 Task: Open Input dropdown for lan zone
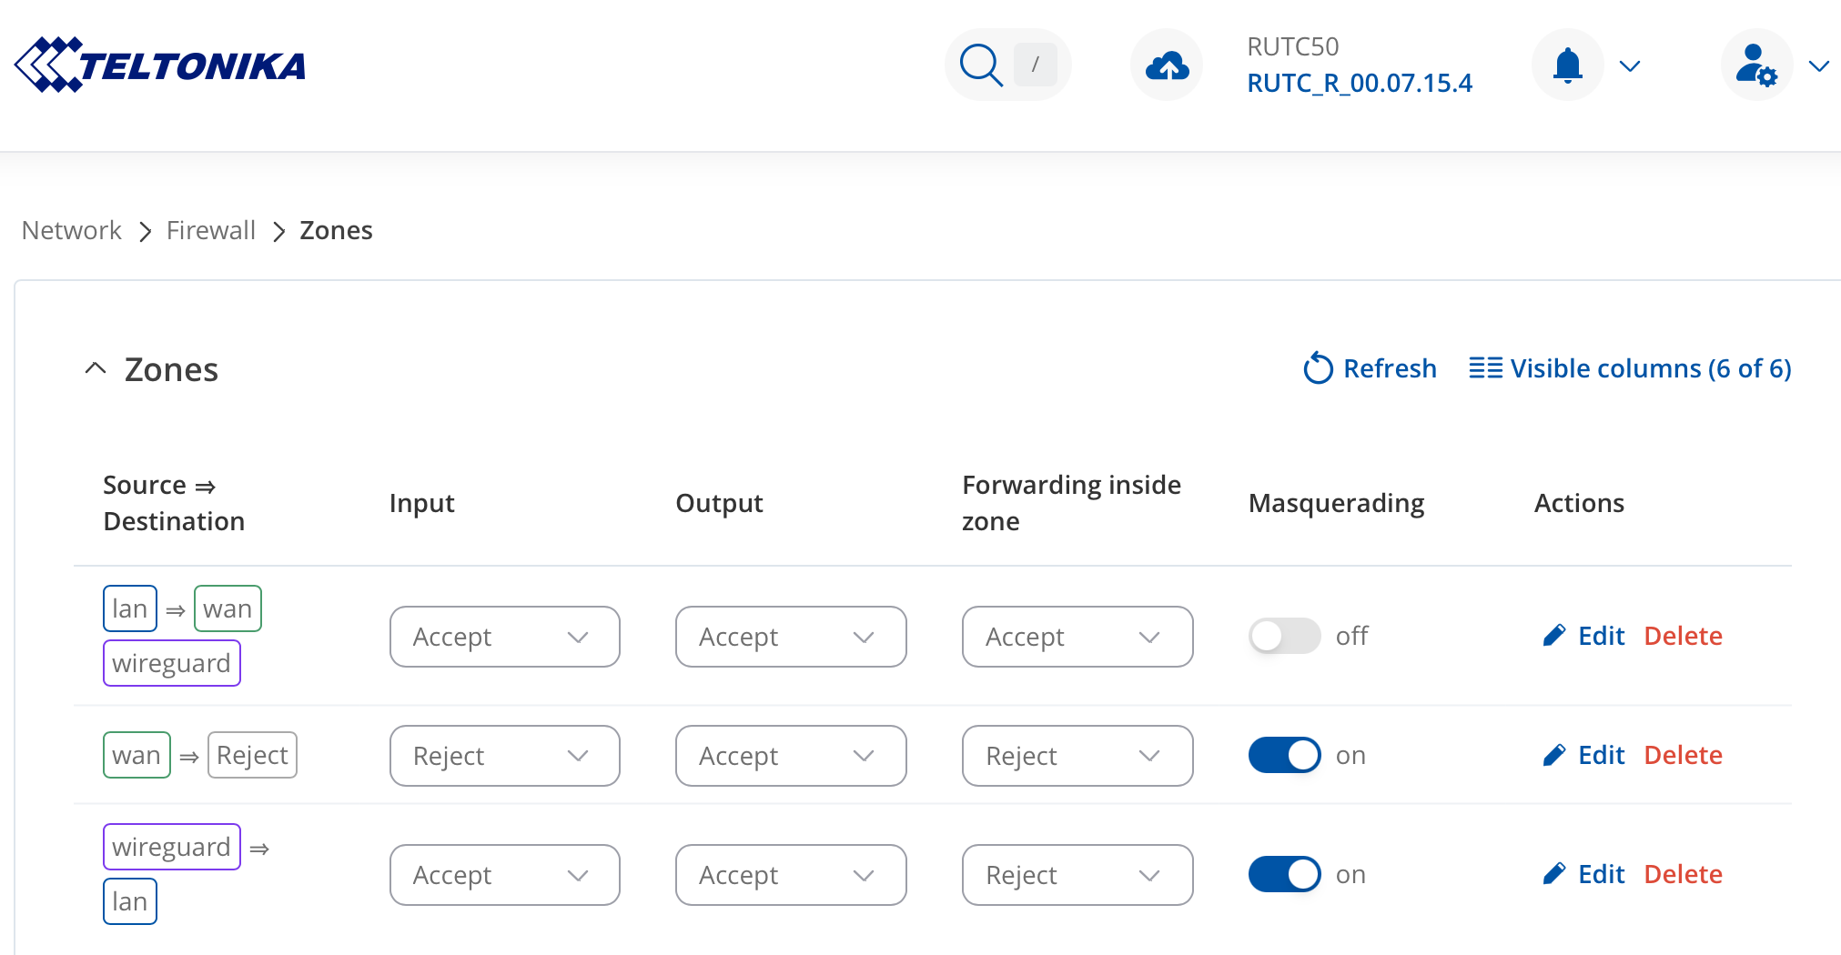coord(505,637)
